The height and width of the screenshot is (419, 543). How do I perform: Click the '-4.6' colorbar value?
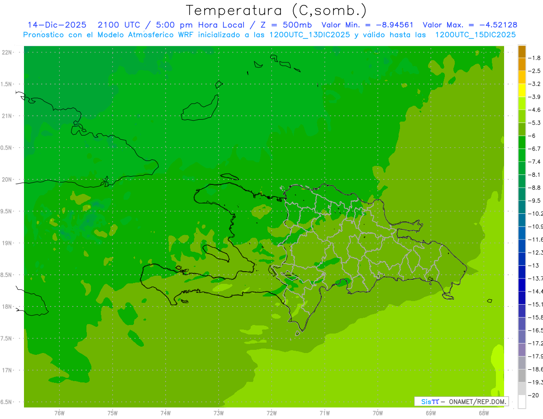tap(534, 110)
